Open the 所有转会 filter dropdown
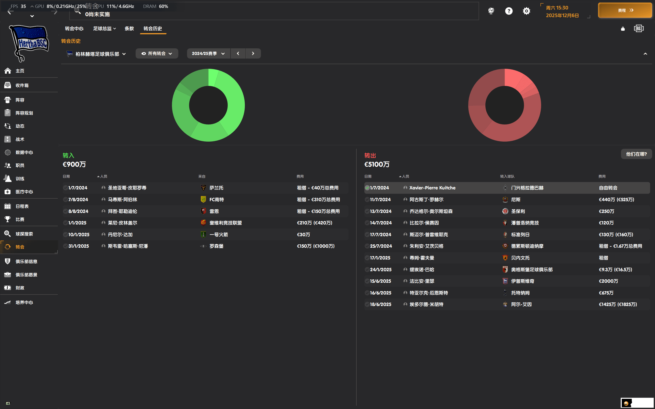 (157, 54)
